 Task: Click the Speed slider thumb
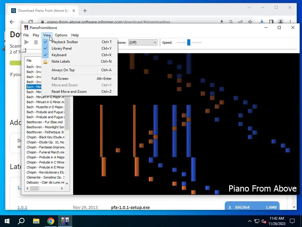pos(189,43)
